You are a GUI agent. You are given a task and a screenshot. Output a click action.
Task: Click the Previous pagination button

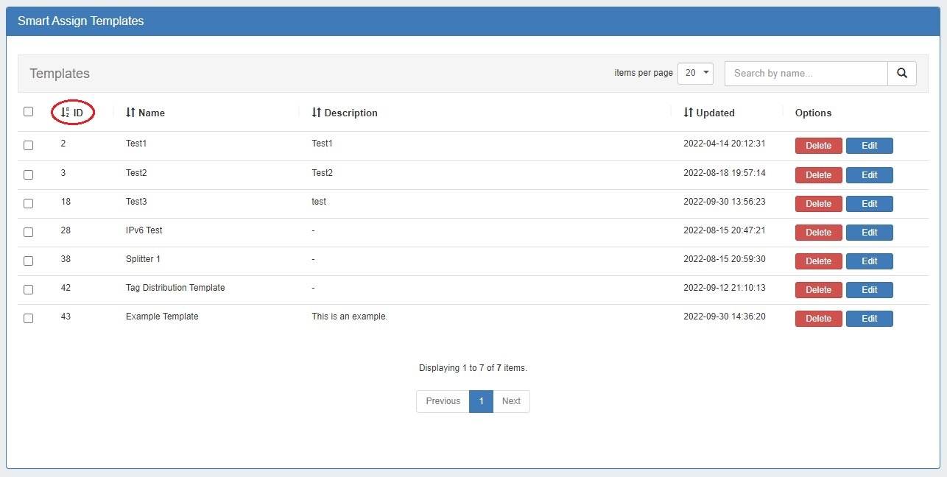[443, 401]
